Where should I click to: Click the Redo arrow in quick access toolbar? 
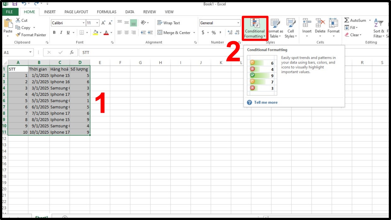36,4
